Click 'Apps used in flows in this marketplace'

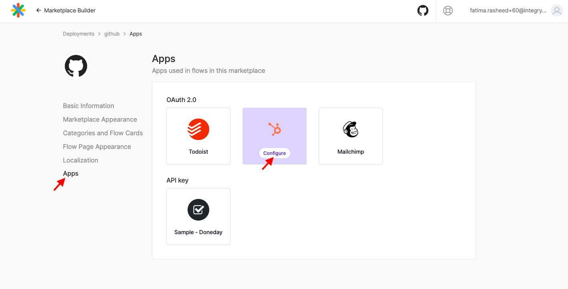[x=208, y=70]
